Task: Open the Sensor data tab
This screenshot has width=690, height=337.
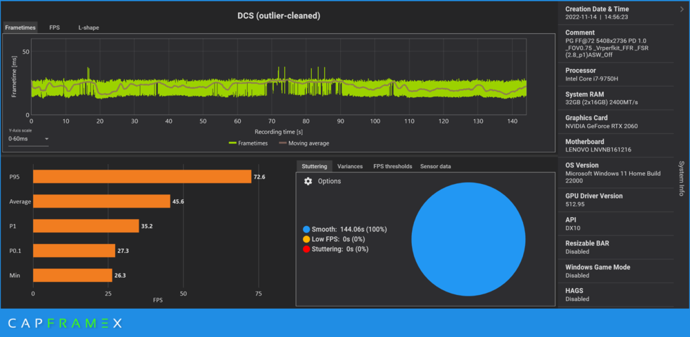Action: pyautogui.click(x=435, y=167)
